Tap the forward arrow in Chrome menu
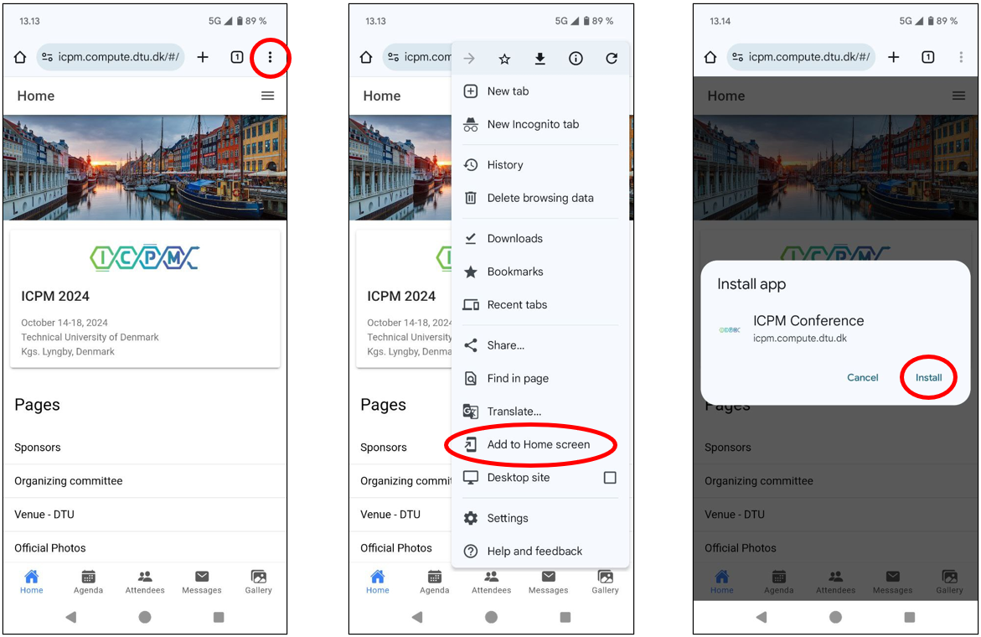 pyautogui.click(x=469, y=59)
